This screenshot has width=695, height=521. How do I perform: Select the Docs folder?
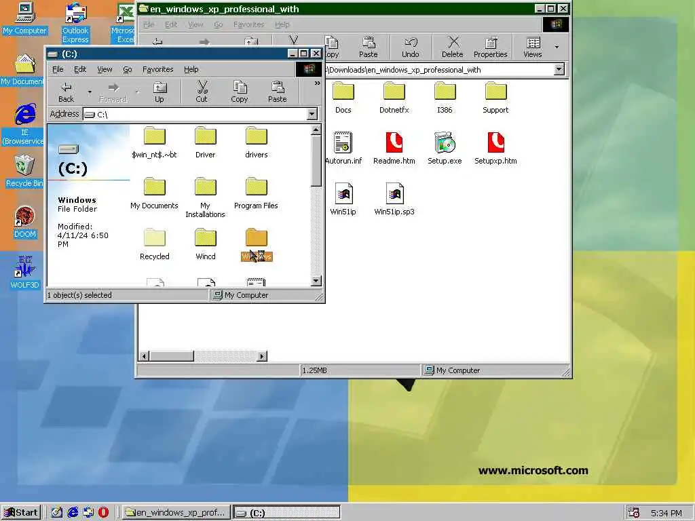coord(343,98)
